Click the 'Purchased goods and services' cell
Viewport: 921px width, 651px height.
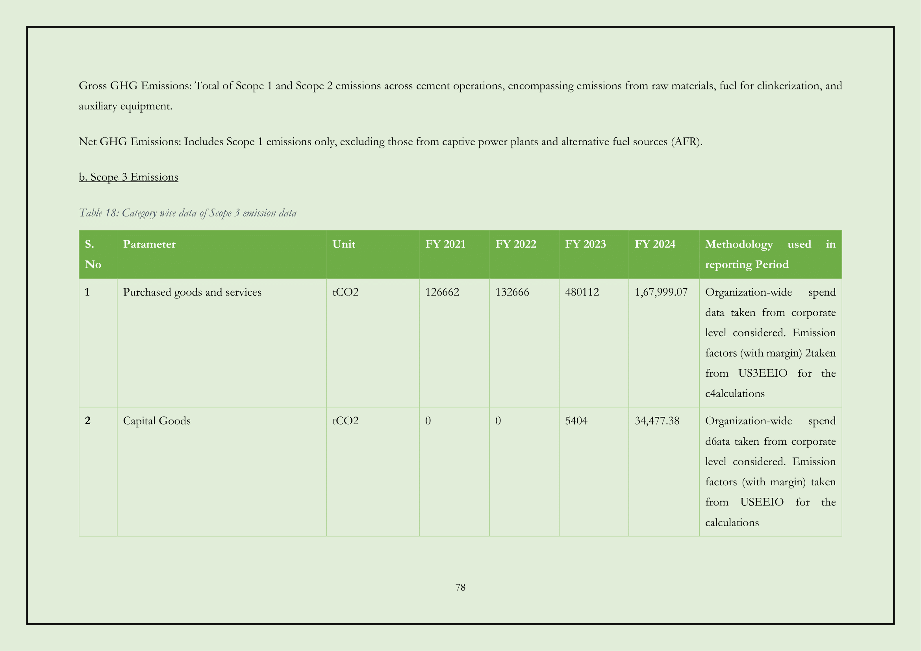[x=192, y=292]
